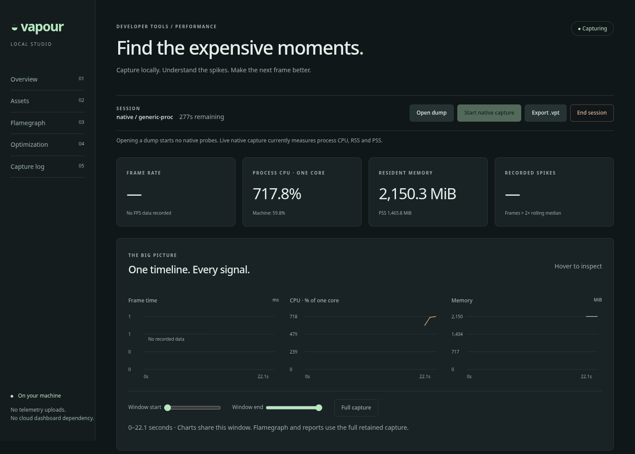
Task: Click the Open dump button
Action: pyautogui.click(x=431, y=113)
